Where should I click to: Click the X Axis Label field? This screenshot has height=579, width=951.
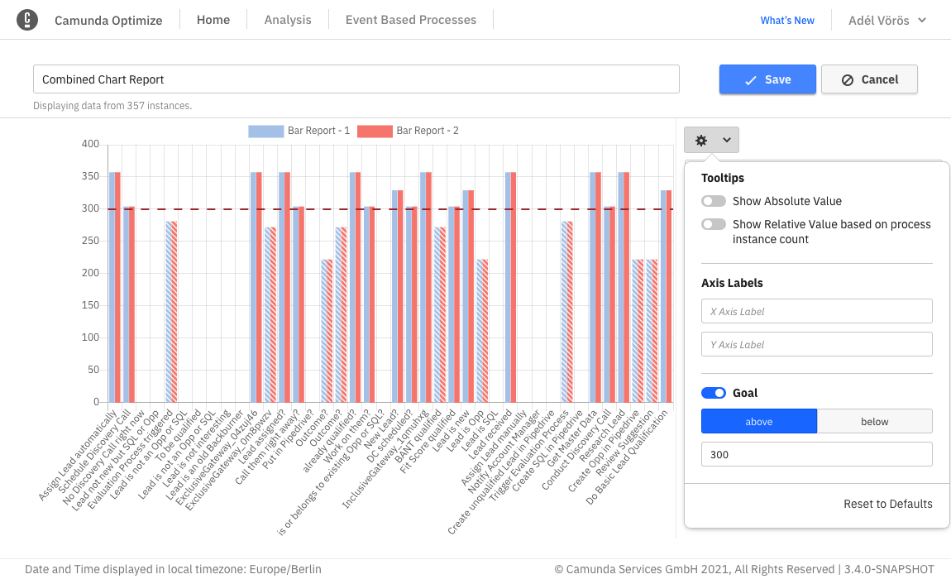pos(816,311)
